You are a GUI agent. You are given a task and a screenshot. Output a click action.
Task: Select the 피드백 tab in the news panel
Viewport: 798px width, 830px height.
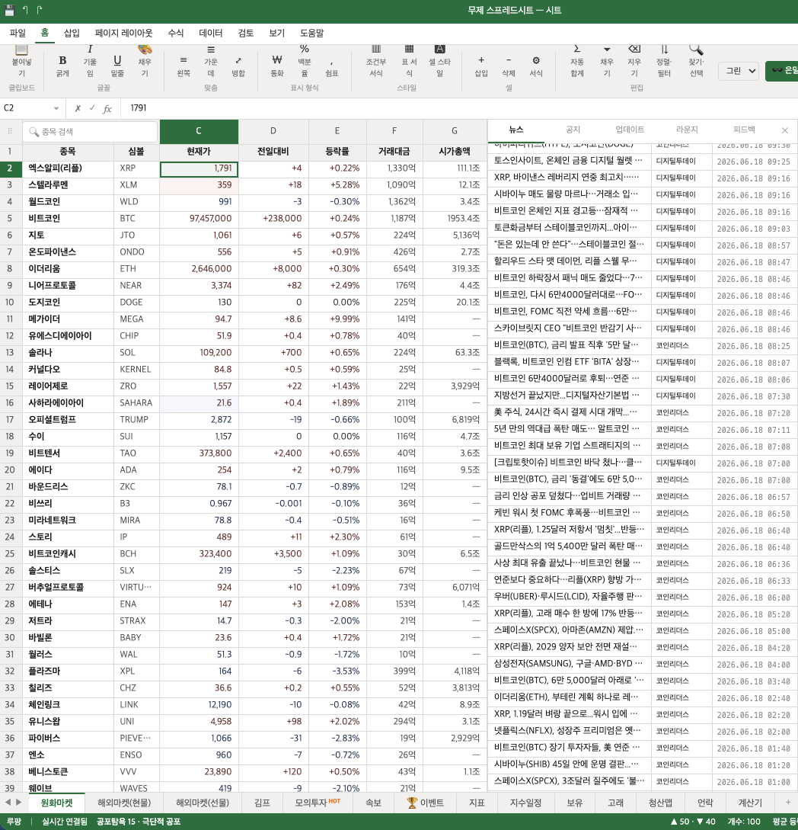743,130
